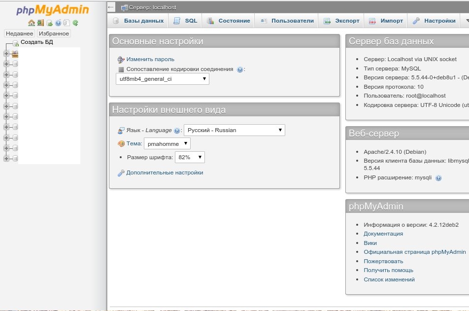Viewport: 469px width, 311px height.
Task: Open the query window icon in sidebar
Action: pos(50,23)
